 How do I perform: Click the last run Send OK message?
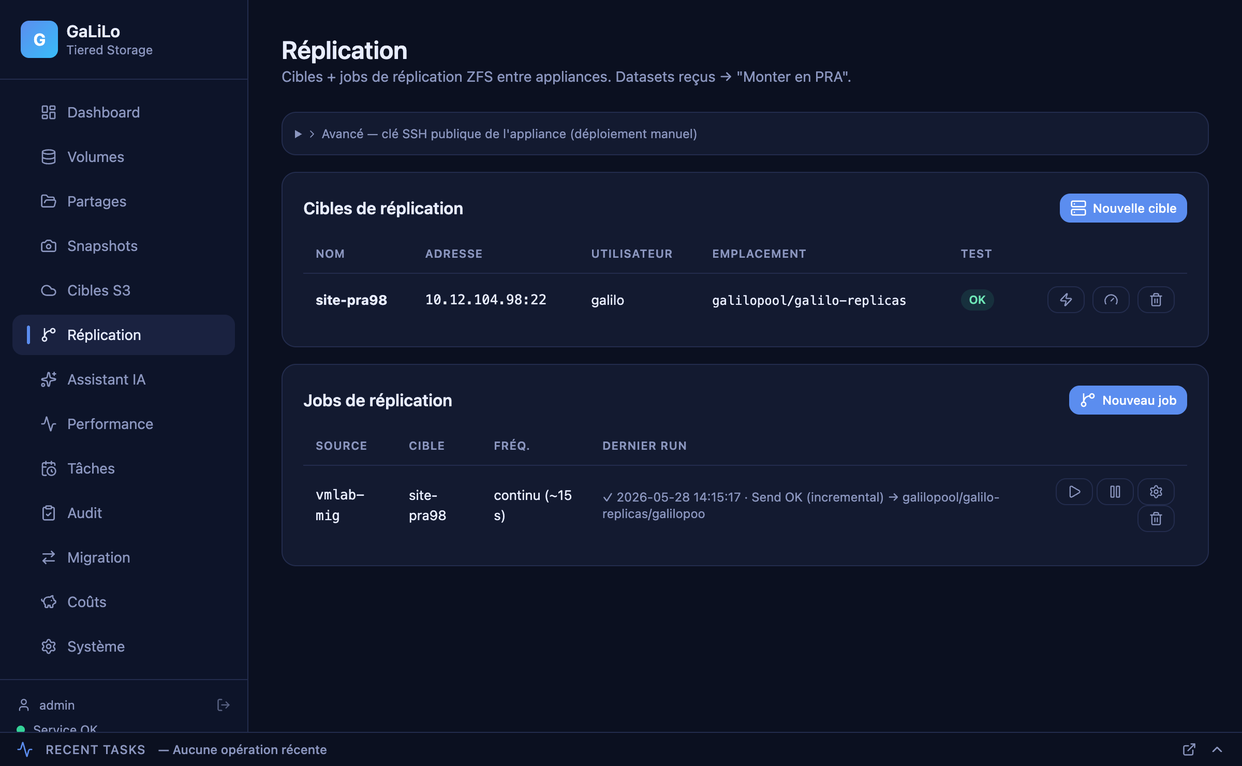801,505
